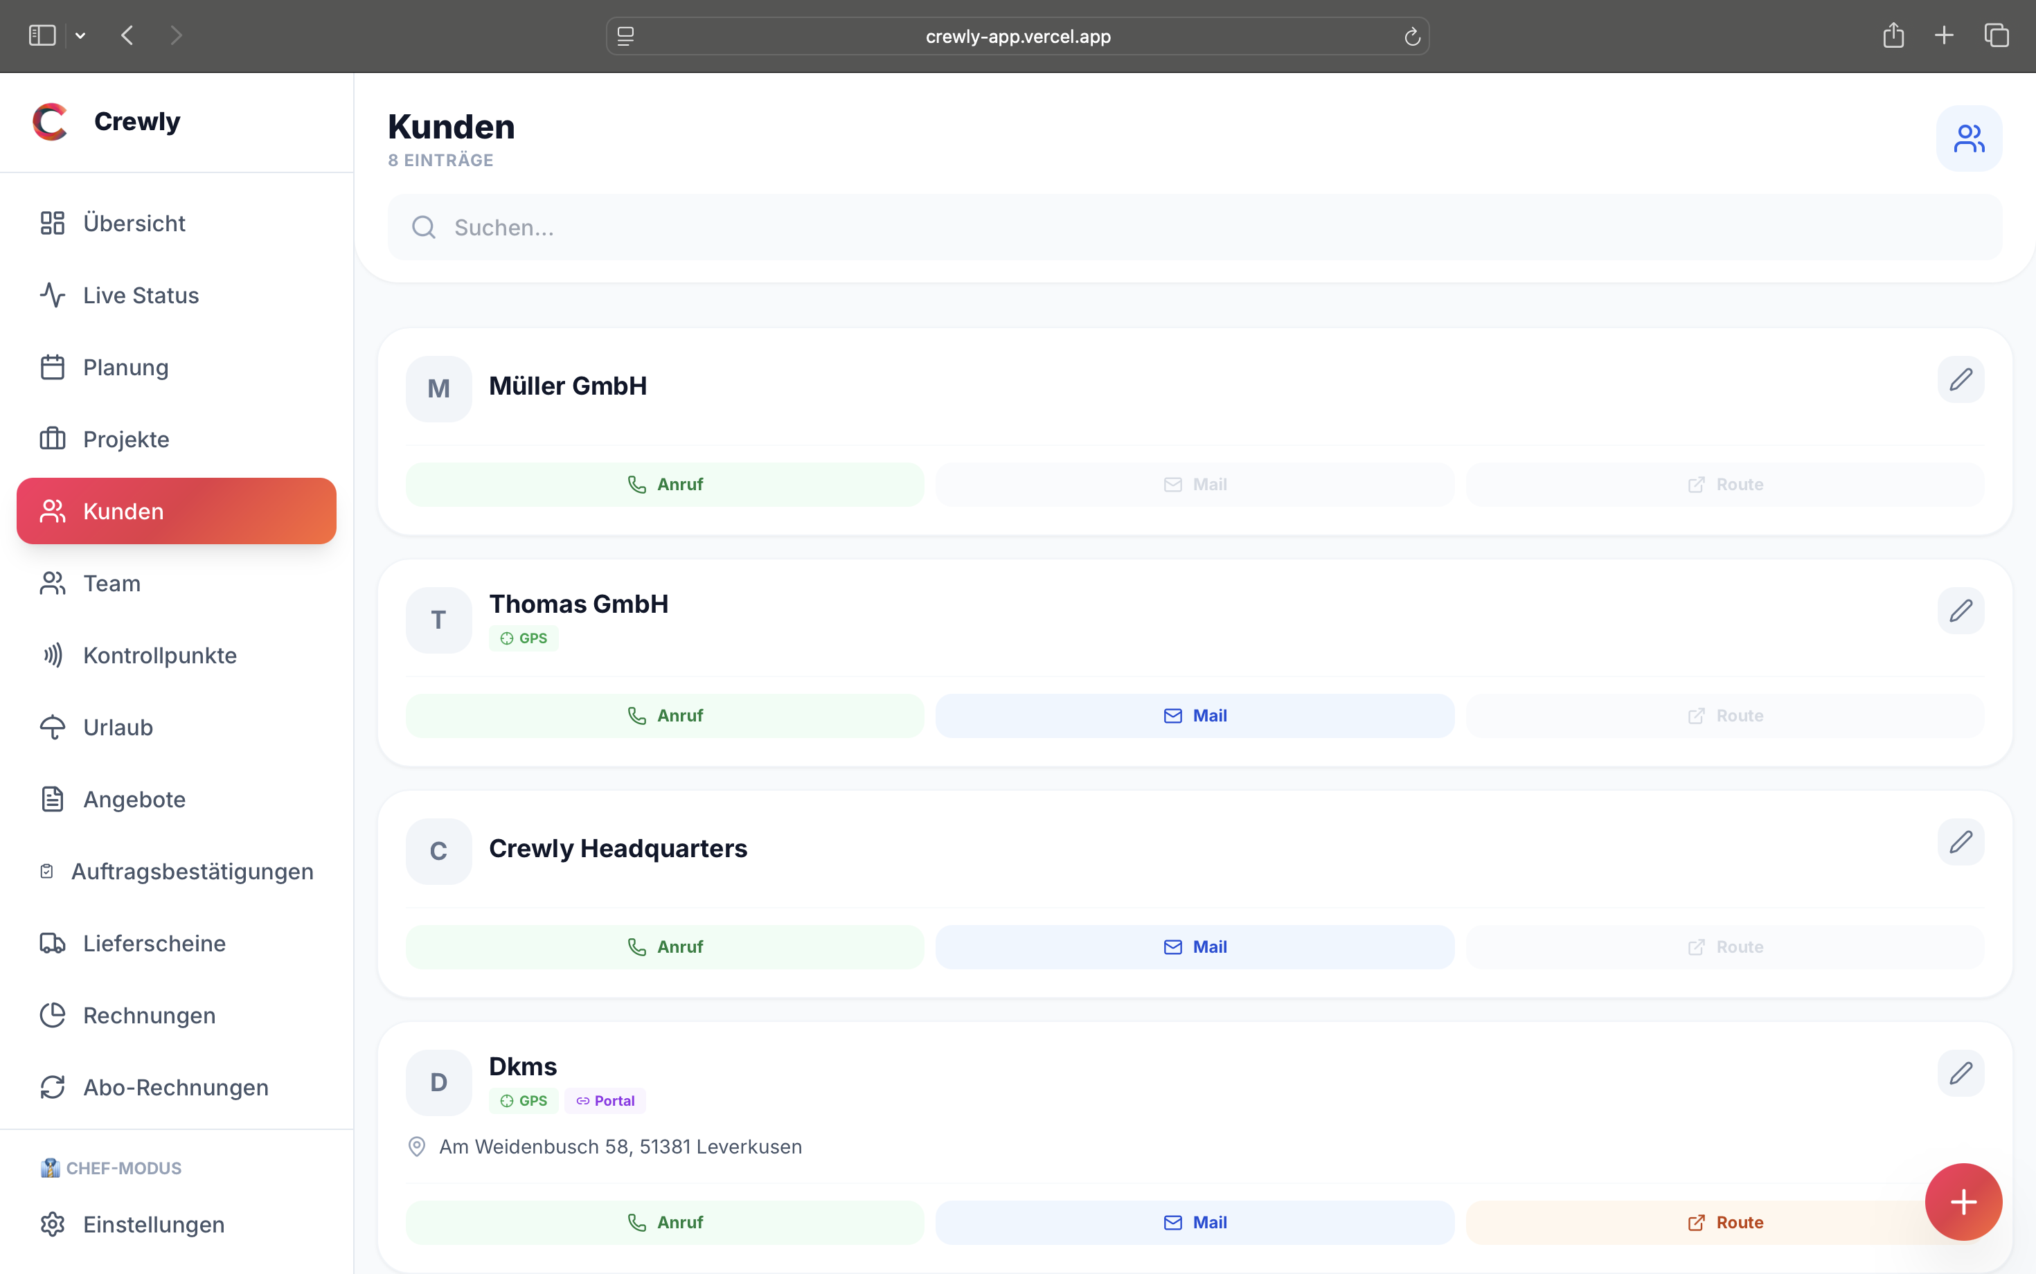Call Müller GmbH with Anruf button
Image resolution: width=2036 pixels, height=1274 pixels.
tap(664, 485)
